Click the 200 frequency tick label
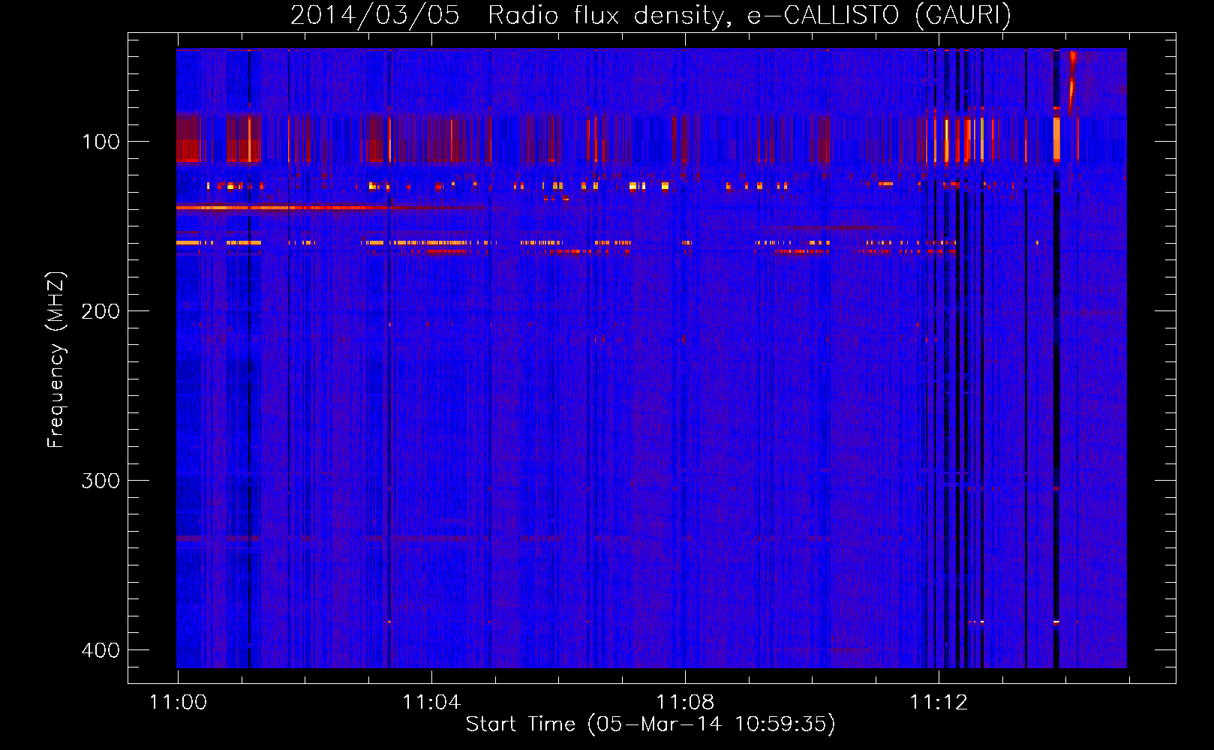This screenshot has height=750, width=1214. click(x=101, y=311)
